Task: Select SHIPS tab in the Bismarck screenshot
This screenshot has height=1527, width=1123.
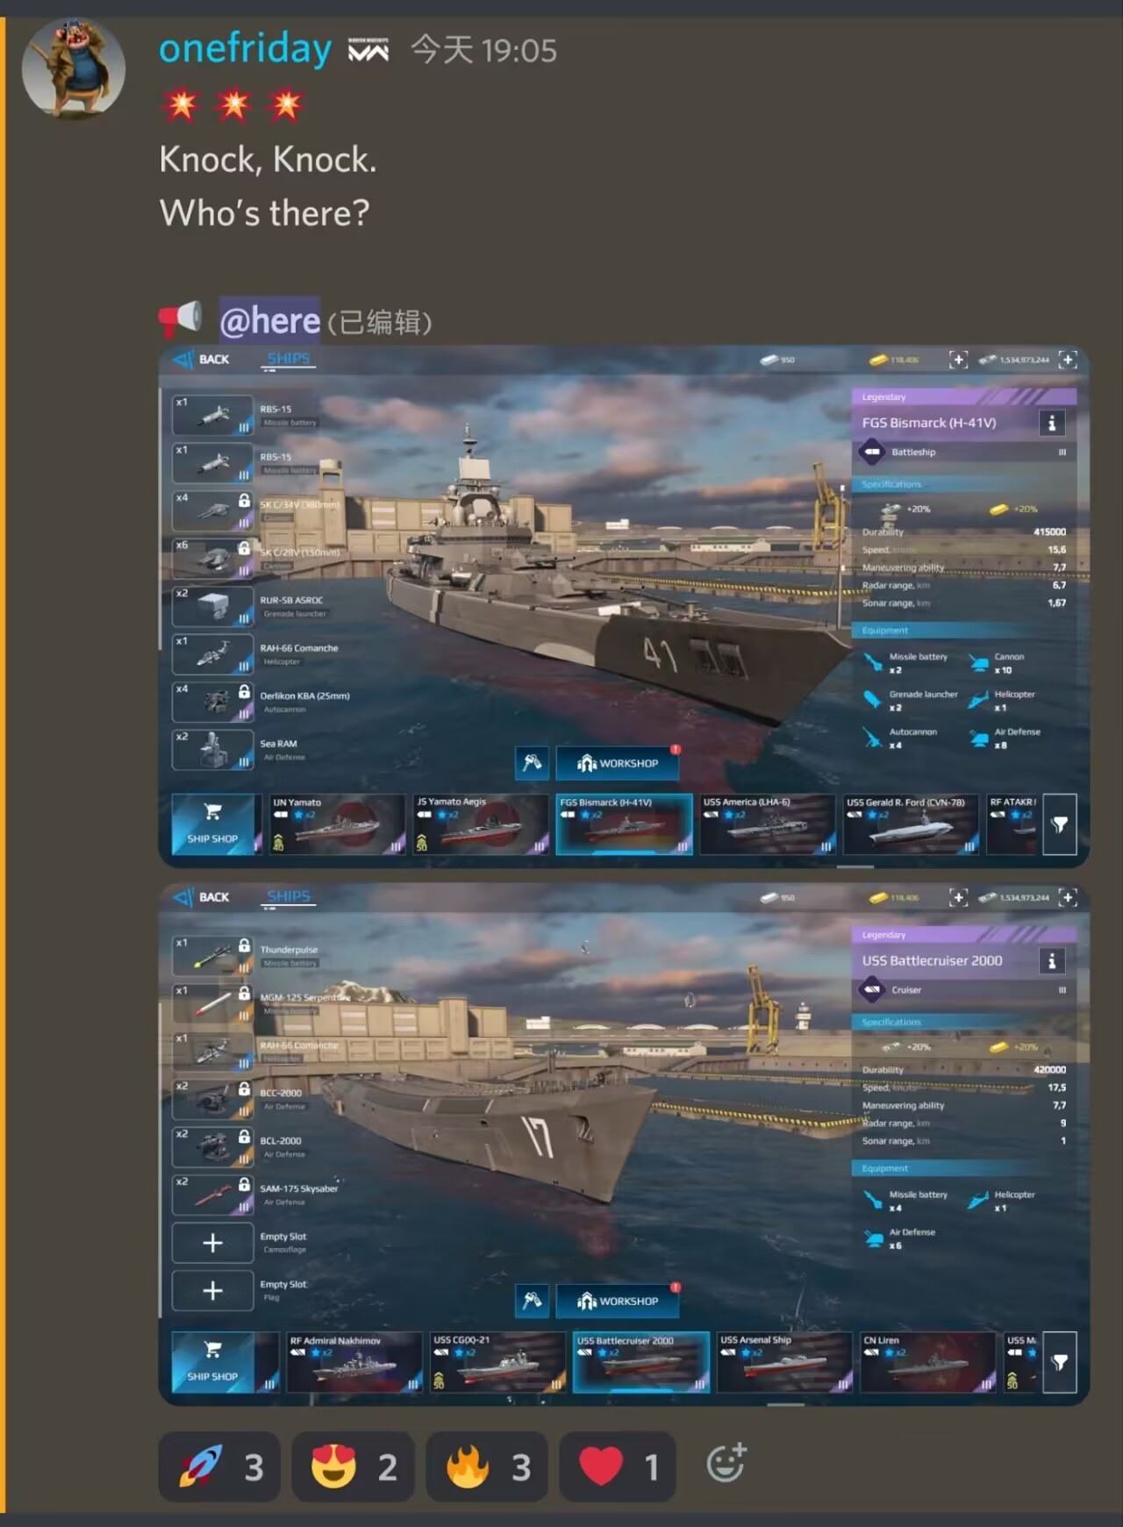Action: 289,359
